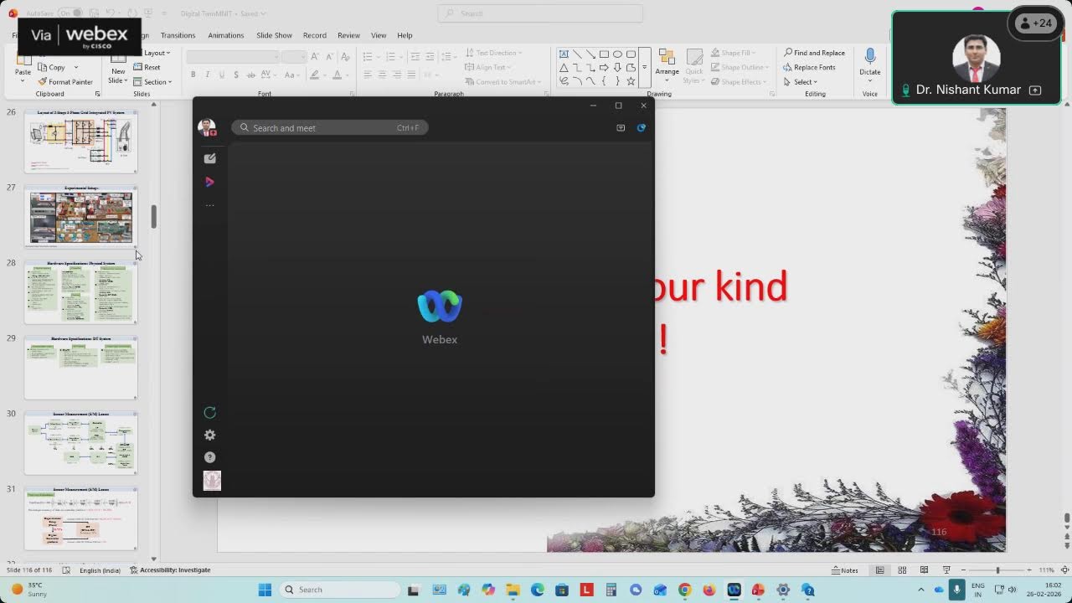Click the Notes button in status bar
Screen dimensions: 1072x603
(845, 570)
